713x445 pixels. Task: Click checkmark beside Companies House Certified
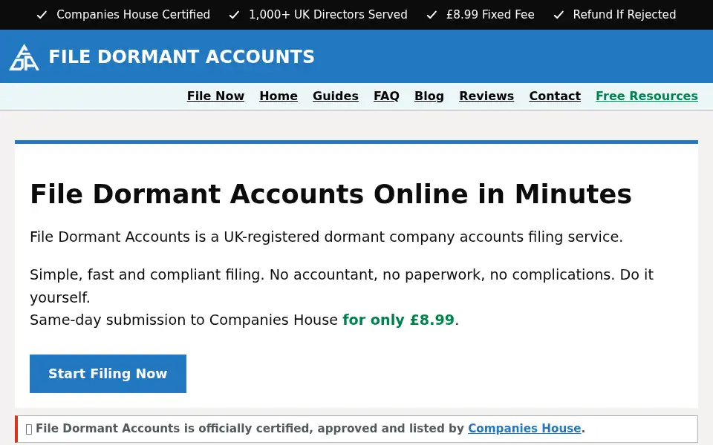click(42, 15)
